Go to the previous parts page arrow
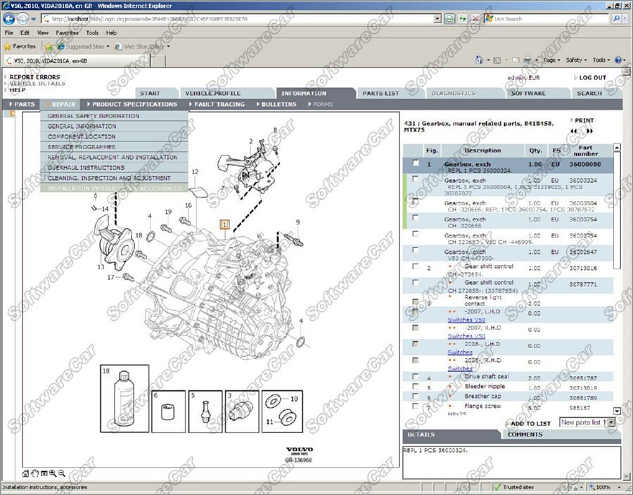 click(x=574, y=131)
